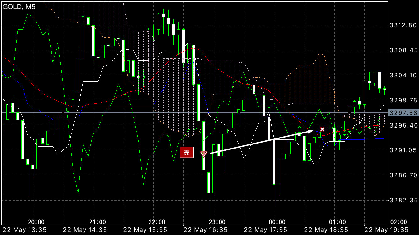The image size is (419, 235).
Task: Click the 22 May 16:35 date label
Action: 206,230
